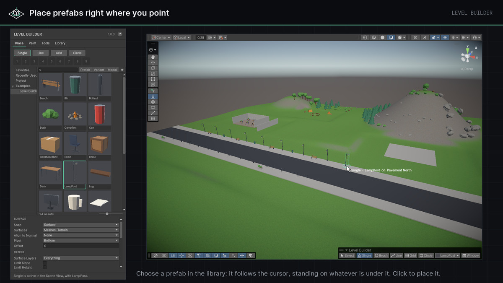This screenshot has width=503, height=283.
Task: Toggle the Limit Slope checkbox
Action: [x=45, y=263]
